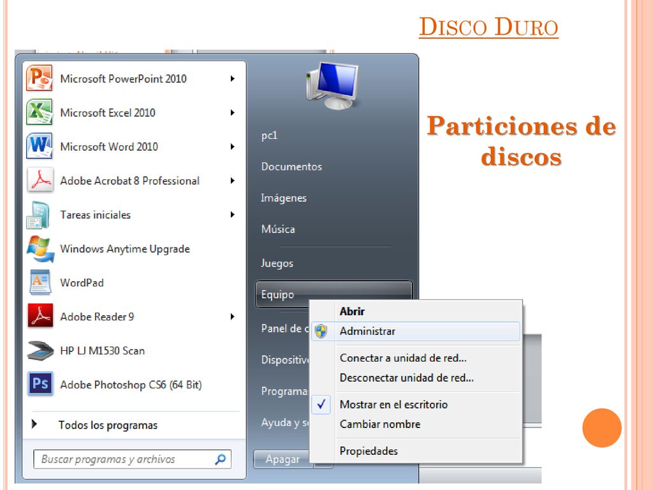Image resolution: width=653 pixels, height=490 pixels.
Task: Open Documentos from the Start menu
Action: (x=291, y=167)
